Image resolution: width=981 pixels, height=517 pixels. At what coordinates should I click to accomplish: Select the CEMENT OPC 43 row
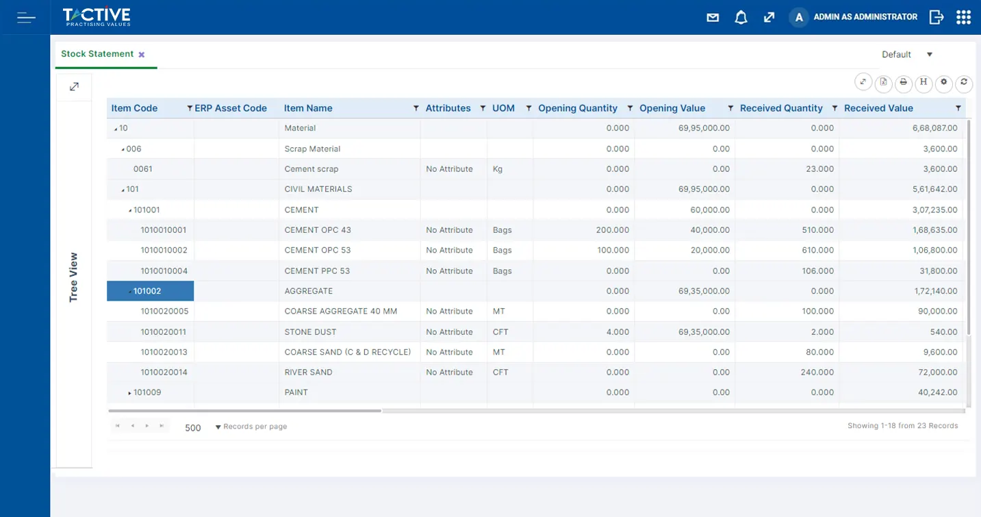coord(322,229)
